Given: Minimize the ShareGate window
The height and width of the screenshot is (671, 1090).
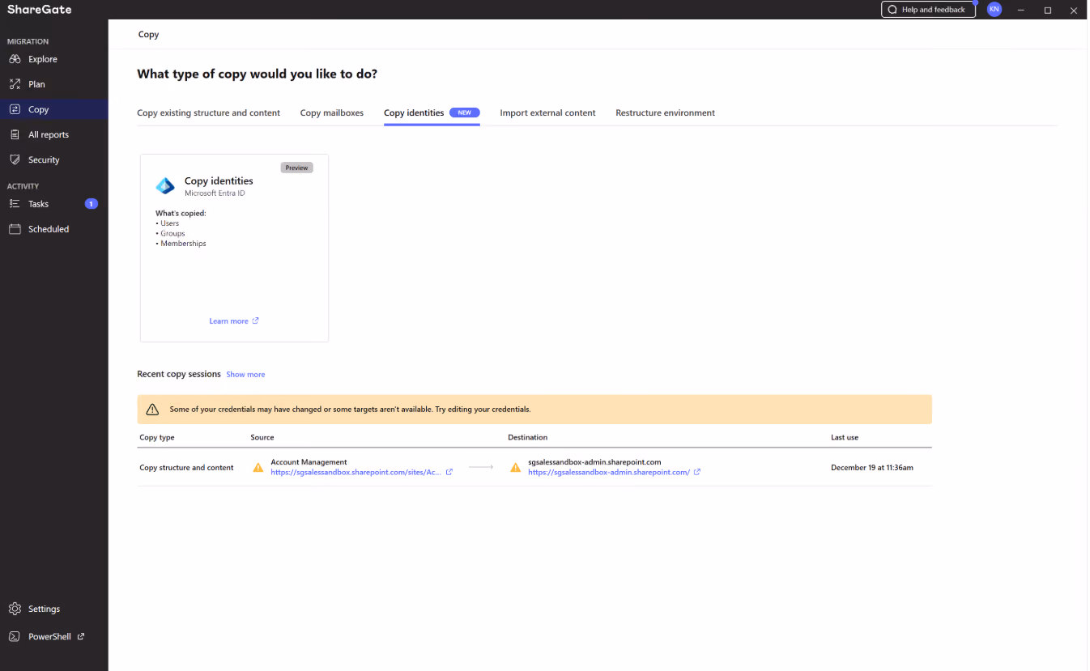Looking at the screenshot, I should click(1021, 10).
